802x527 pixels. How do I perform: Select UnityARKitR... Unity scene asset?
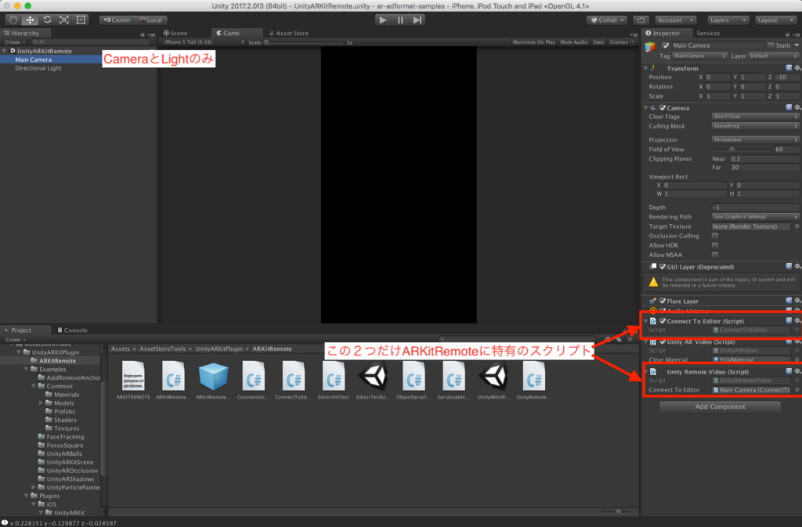click(x=493, y=381)
